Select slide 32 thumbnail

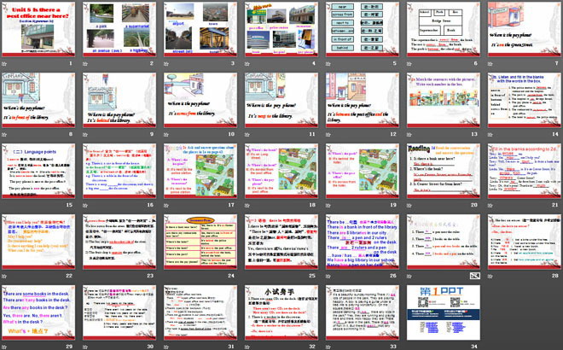point(281,312)
